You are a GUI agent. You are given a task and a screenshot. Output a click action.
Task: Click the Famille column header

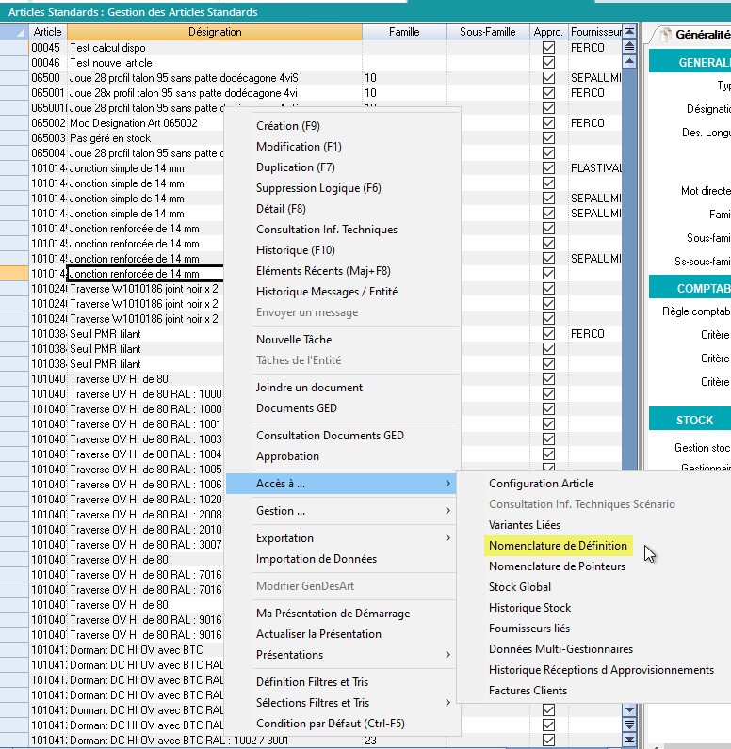click(404, 32)
